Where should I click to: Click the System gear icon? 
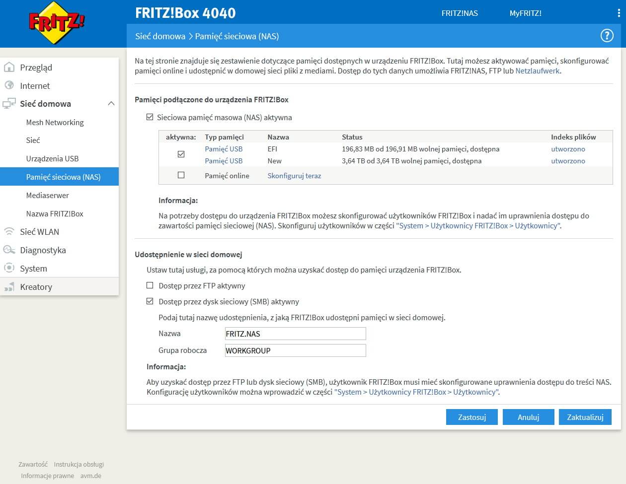[x=9, y=268]
